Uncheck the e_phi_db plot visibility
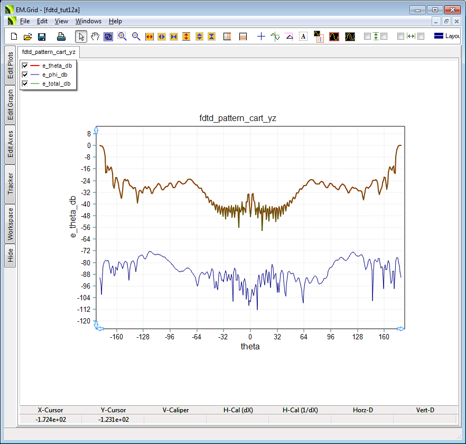The height and width of the screenshot is (444, 466). (x=25, y=75)
